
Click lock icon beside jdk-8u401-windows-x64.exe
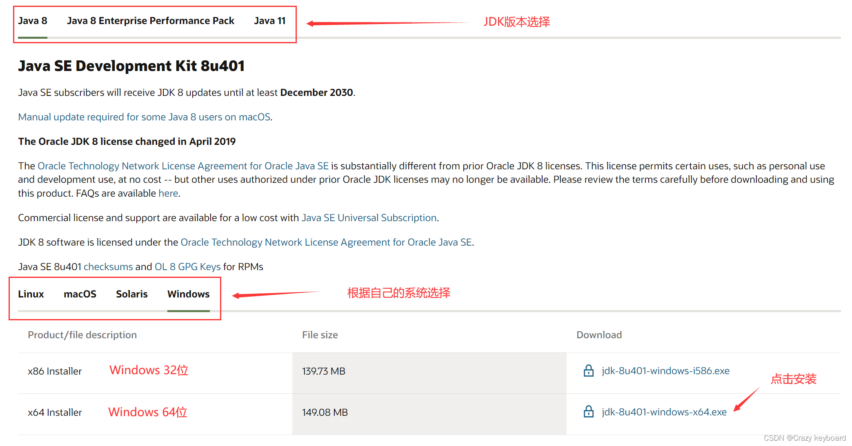(588, 411)
